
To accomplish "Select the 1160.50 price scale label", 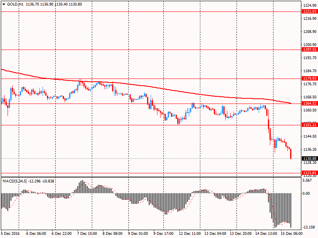I will point(310,110).
